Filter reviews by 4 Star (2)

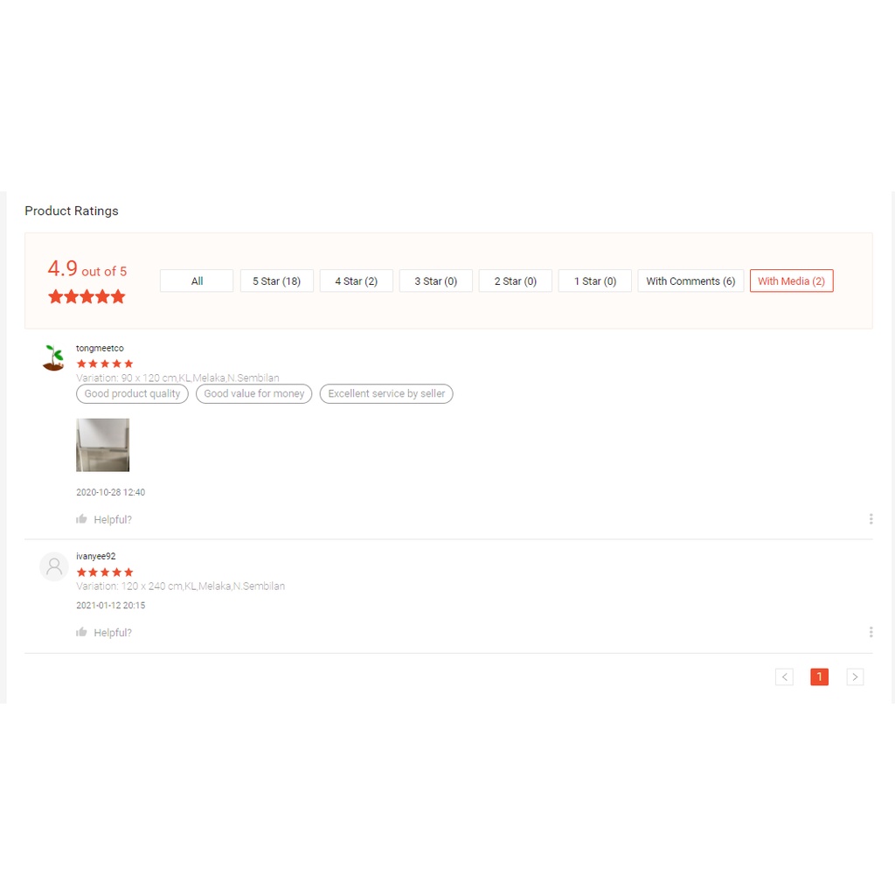click(x=357, y=281)
